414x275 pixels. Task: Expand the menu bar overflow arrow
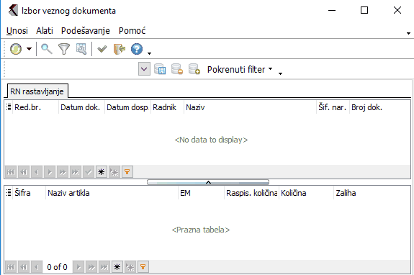[x=408, y=33]
